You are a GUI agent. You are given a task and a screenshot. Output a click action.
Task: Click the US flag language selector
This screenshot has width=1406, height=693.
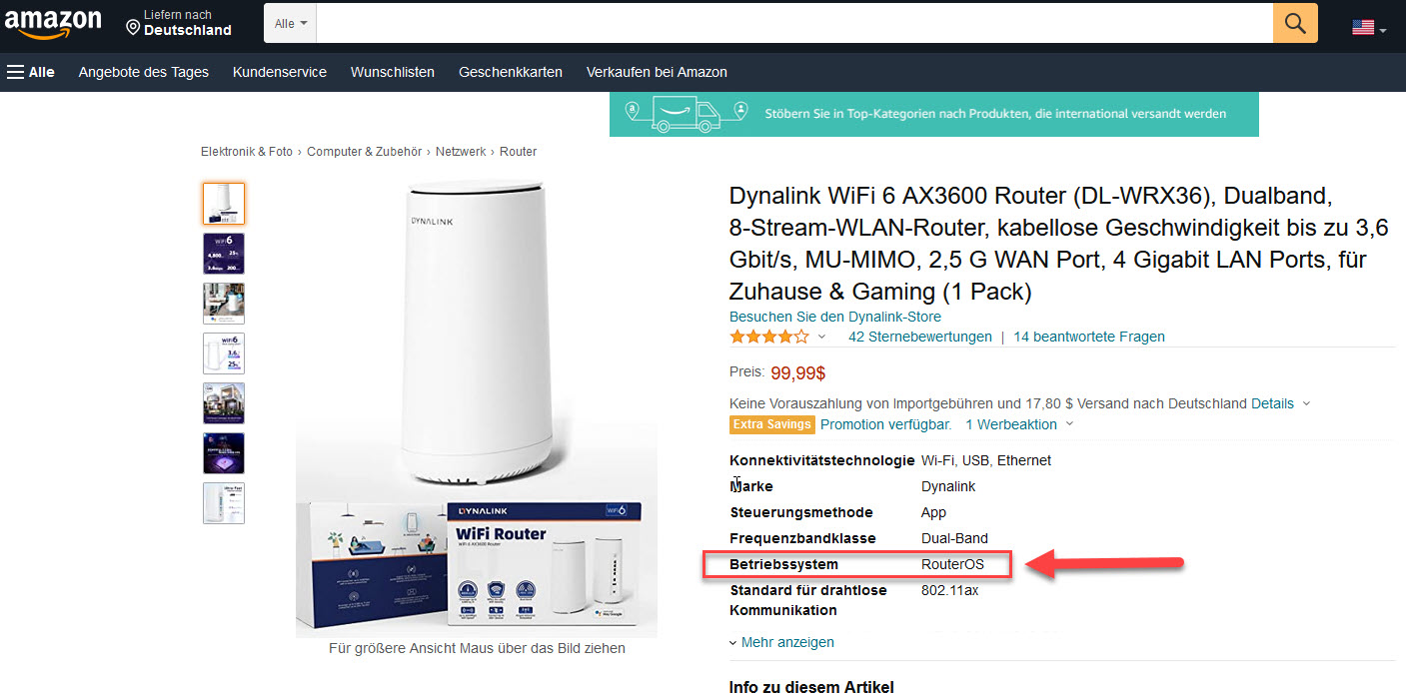pyautogui.click(x=1368, y=28)
